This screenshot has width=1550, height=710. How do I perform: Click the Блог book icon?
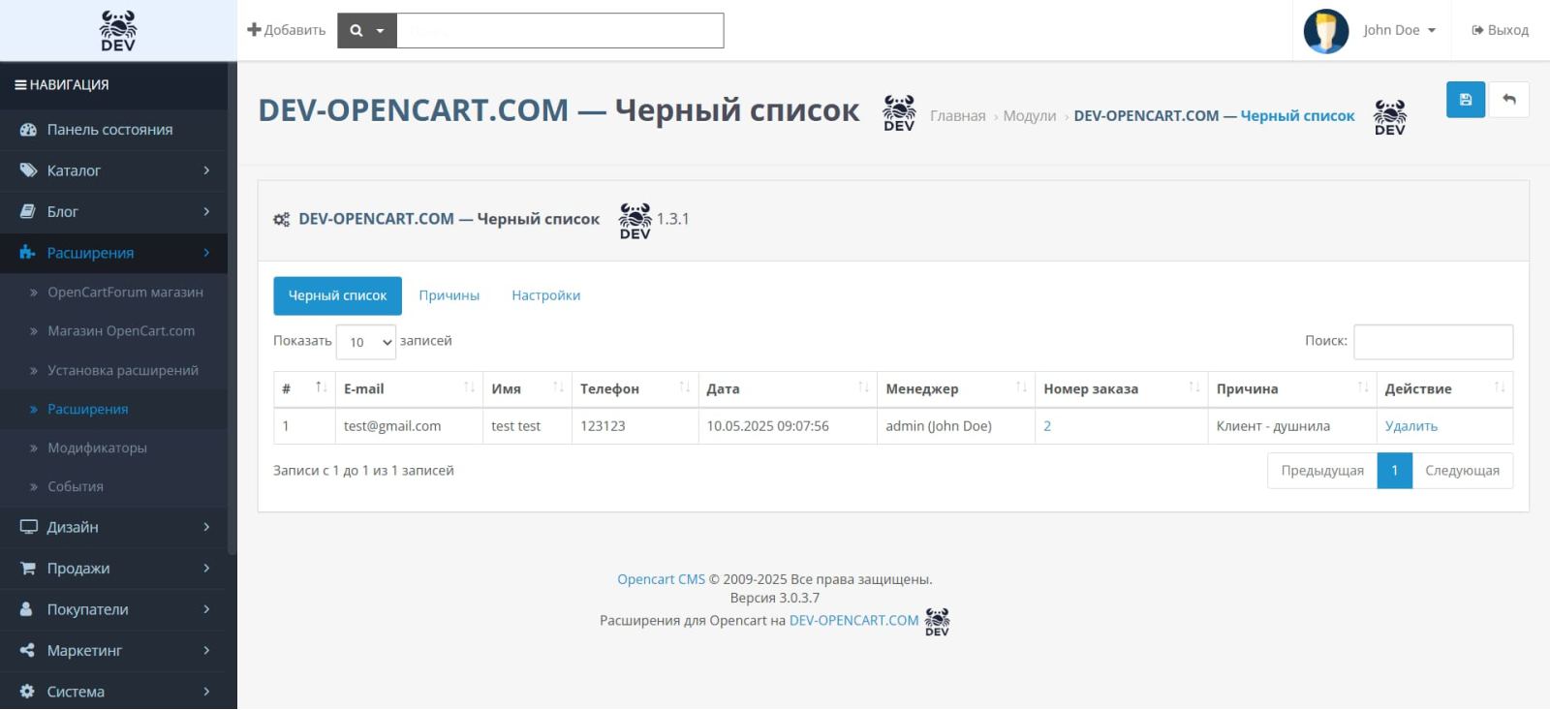point(28,211)
